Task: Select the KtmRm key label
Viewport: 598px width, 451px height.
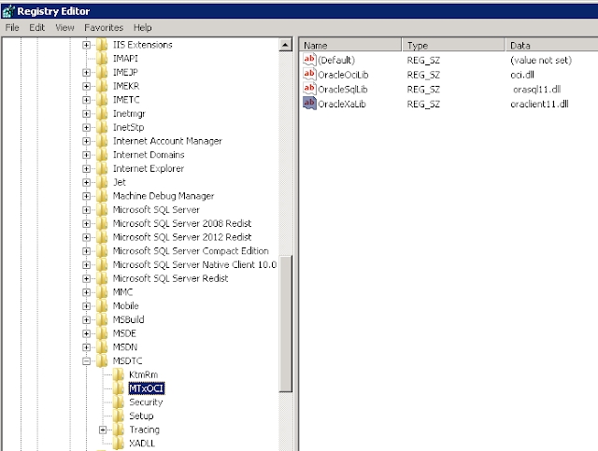Action: coord(143,374)
